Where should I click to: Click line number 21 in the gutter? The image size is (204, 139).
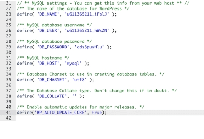tap(8, 3)
